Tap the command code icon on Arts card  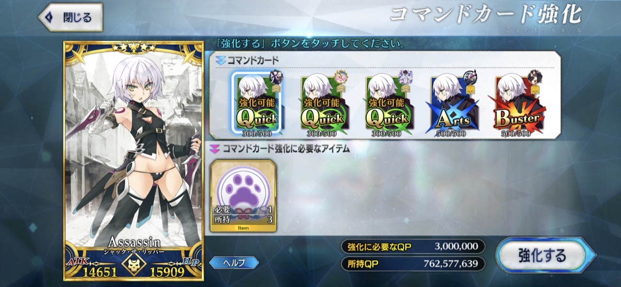pos(471,78)
